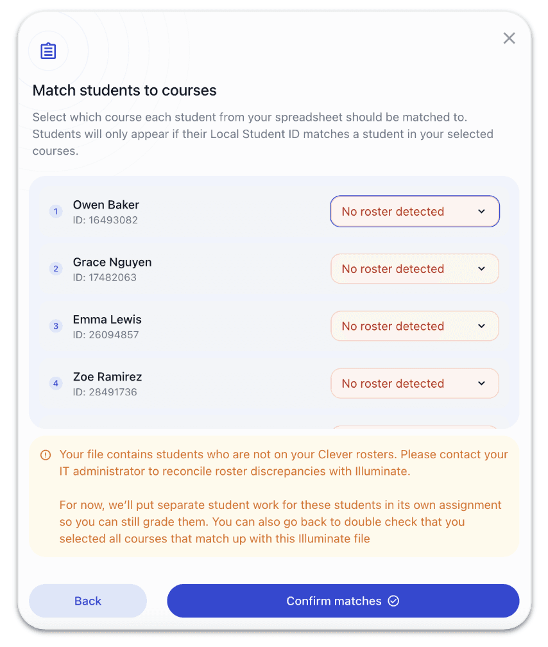Select the Owen Baker student name
Image resolution: width=548 pixels, height=647 pixels.
tap(106, 205)
